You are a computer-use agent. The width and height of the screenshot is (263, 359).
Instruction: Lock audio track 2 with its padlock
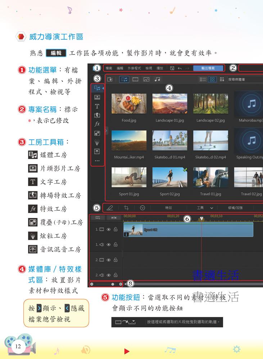click(x=115, y=275)
